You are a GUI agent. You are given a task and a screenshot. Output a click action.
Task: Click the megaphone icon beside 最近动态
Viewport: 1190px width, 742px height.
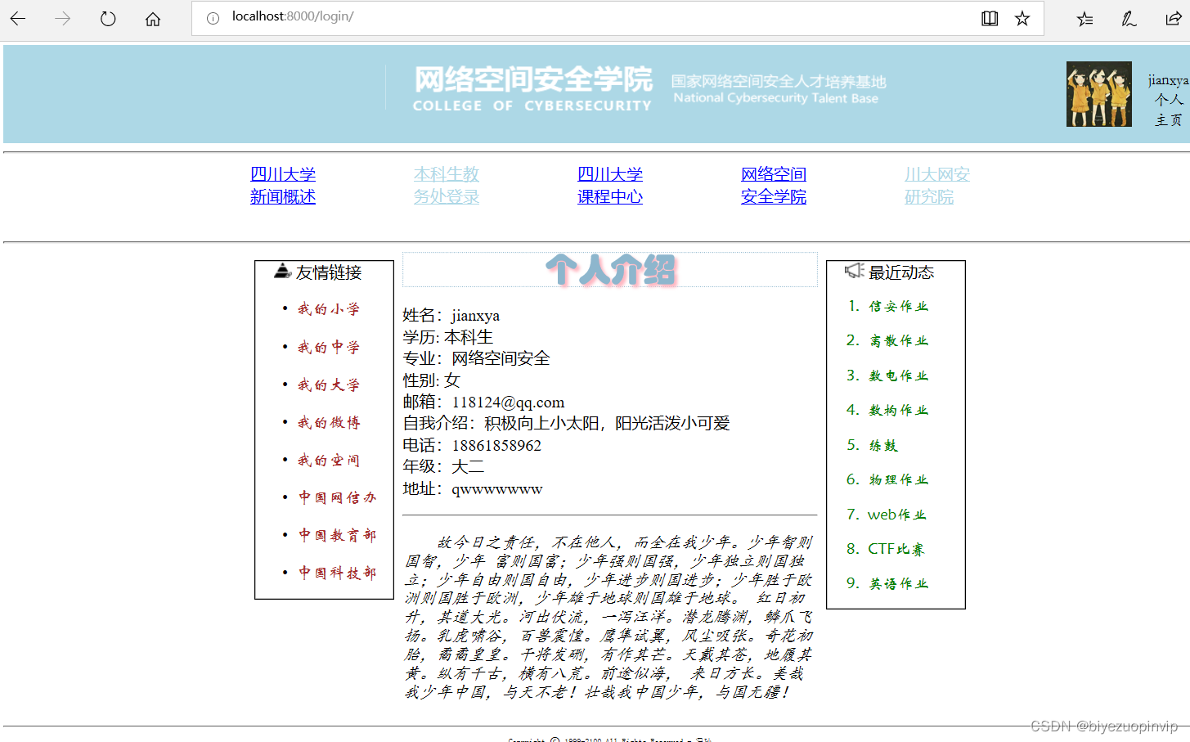tap(855, 271)
